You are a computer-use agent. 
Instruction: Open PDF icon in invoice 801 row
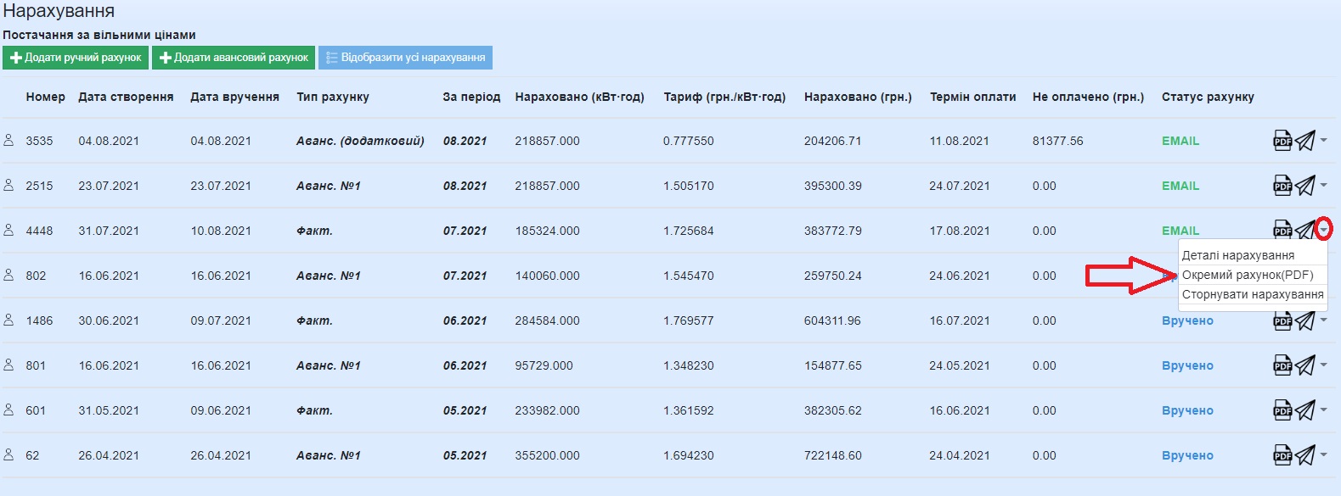tap(1282, 365)
